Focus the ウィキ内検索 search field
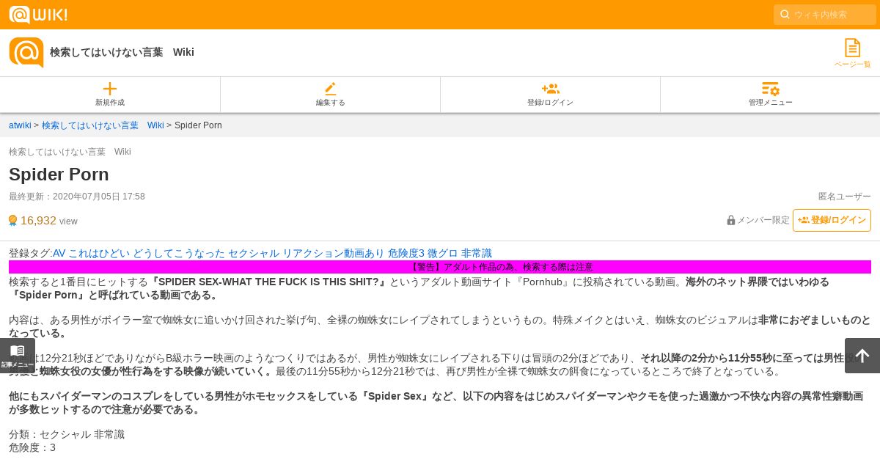The image size is (880, 462). pyautogui.click(x=825, y=15)
